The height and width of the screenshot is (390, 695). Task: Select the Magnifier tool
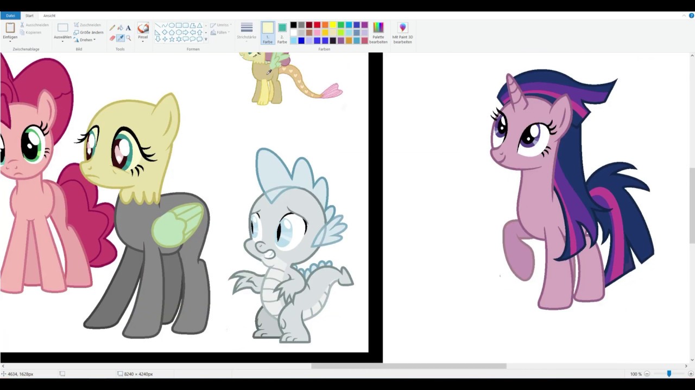tap(128, 38)
